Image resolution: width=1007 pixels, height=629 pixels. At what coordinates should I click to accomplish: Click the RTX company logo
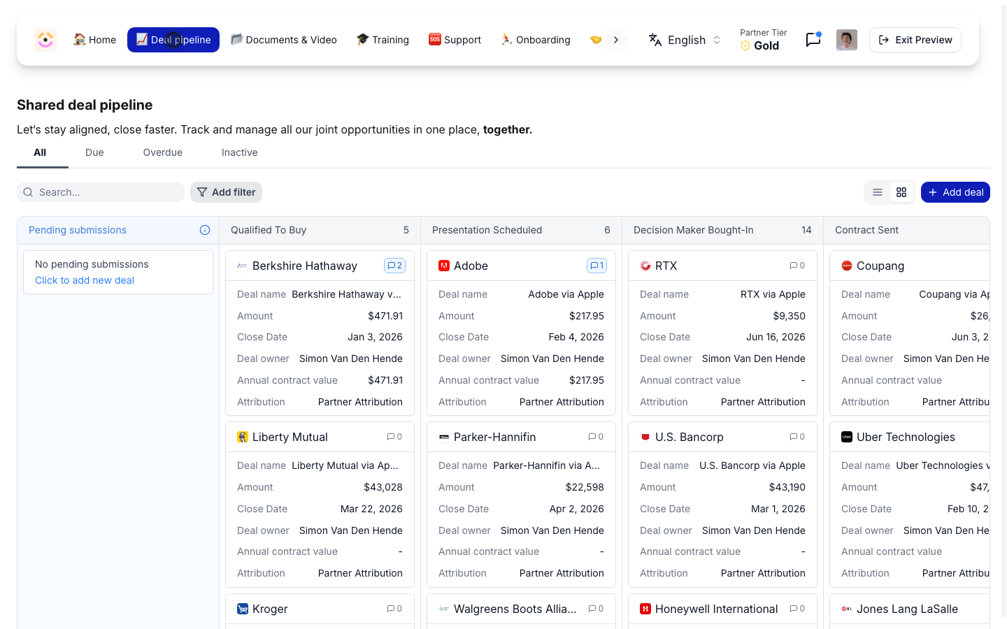point(645,266)
